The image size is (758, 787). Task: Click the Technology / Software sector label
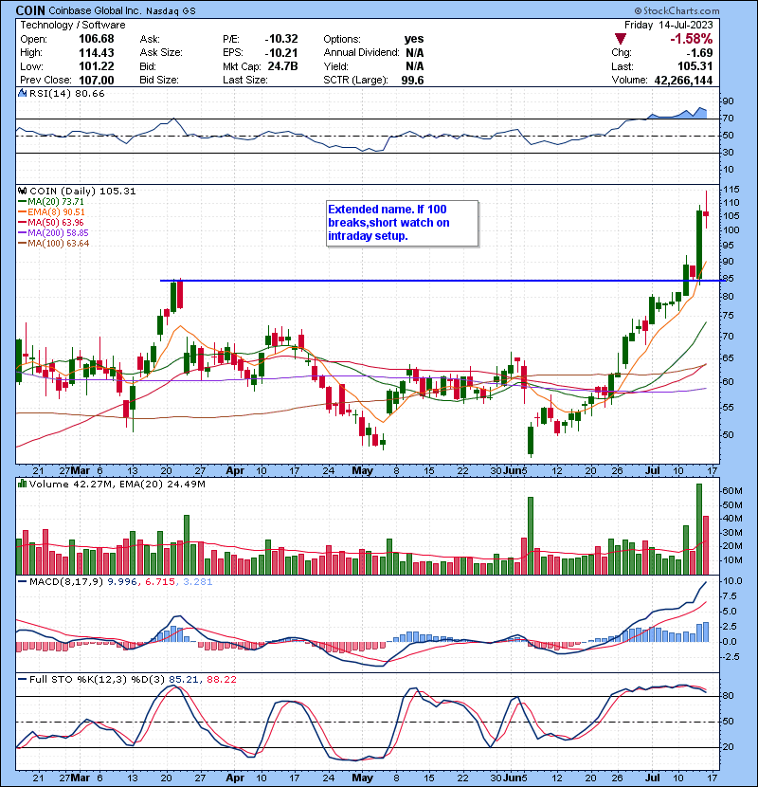coord(73,25)
